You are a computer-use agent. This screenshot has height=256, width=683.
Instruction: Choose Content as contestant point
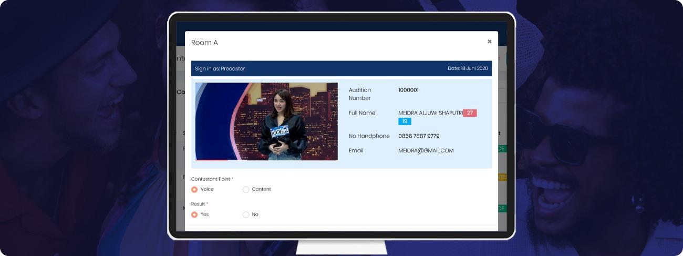[246, 189]
